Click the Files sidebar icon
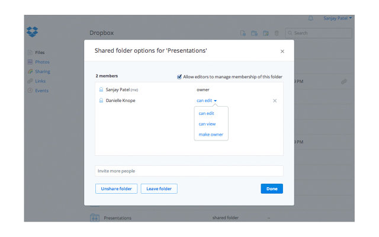The image size is (379, 237). click(30, 53)
